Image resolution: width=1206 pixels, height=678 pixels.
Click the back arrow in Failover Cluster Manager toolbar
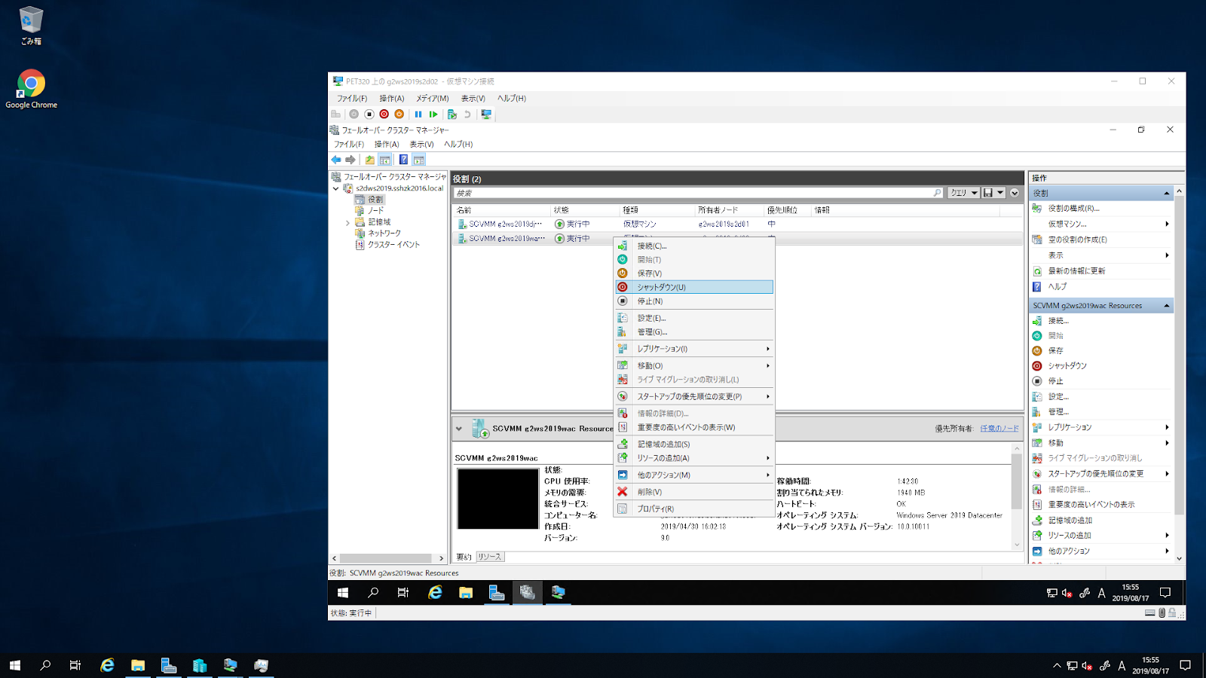(x=336, y=159)
